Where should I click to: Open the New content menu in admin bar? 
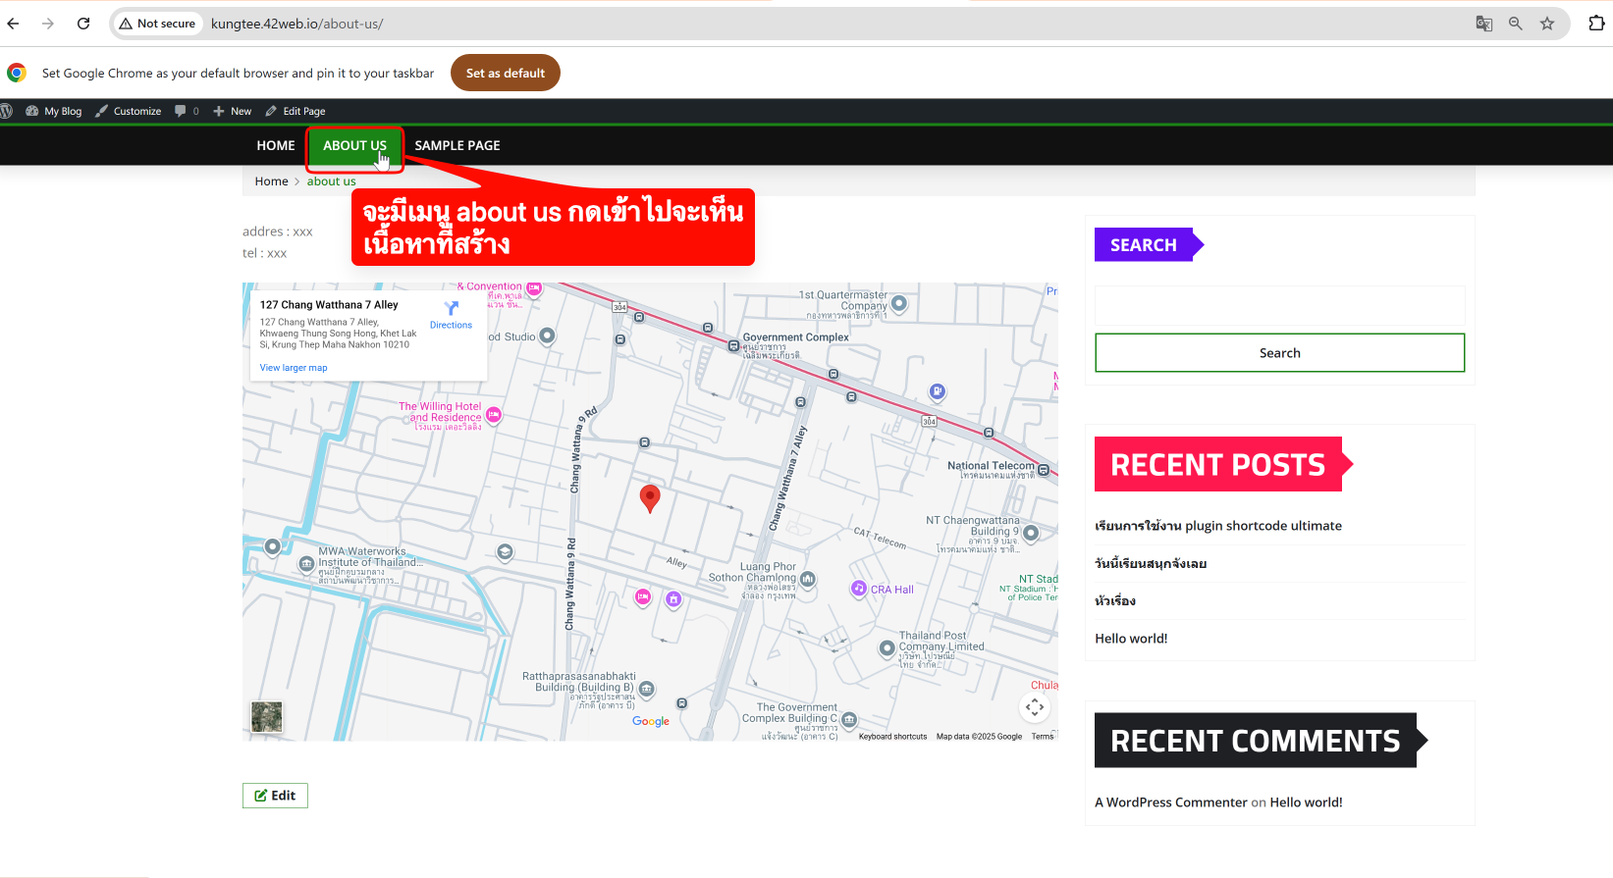[233, 111]
